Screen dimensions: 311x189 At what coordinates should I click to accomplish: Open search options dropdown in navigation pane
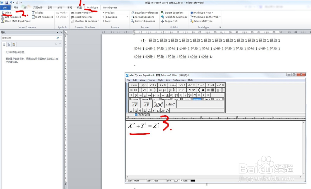point(61,38)
